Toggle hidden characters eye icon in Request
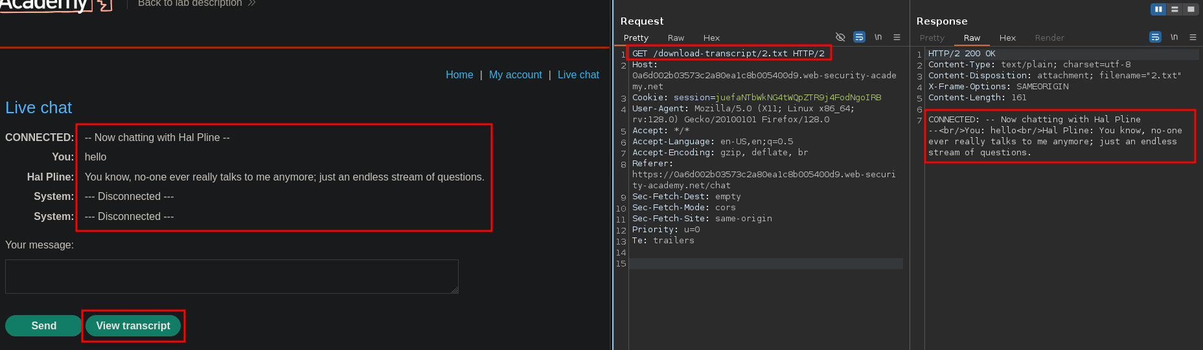This screenshot has width=1203, height=350. click(x=840, y=38)
